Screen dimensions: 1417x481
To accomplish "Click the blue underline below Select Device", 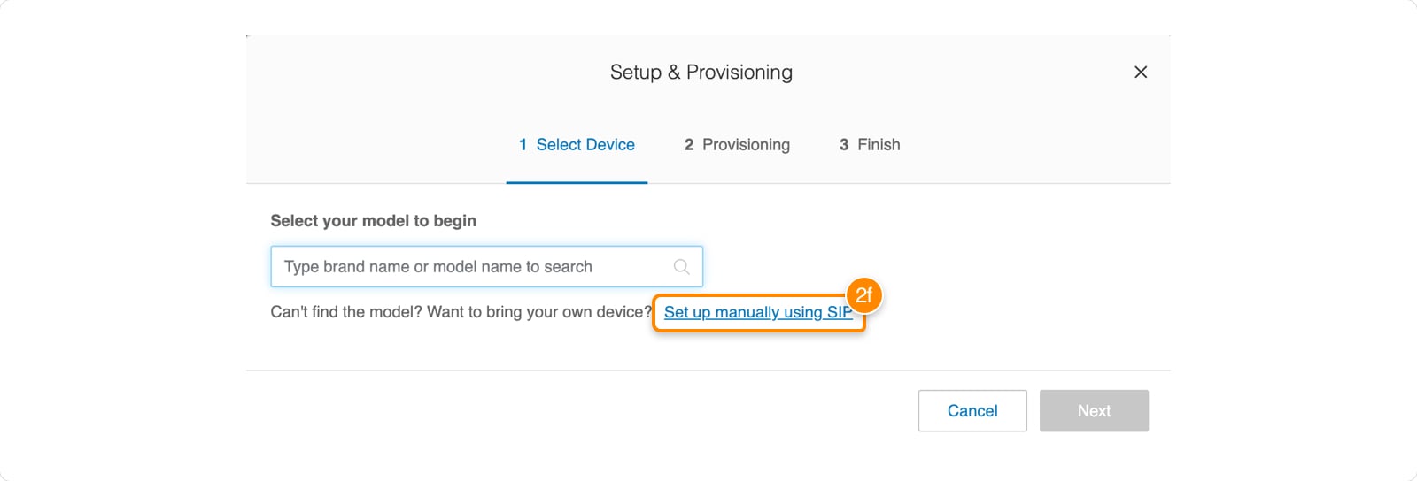I will pos(577,182).
